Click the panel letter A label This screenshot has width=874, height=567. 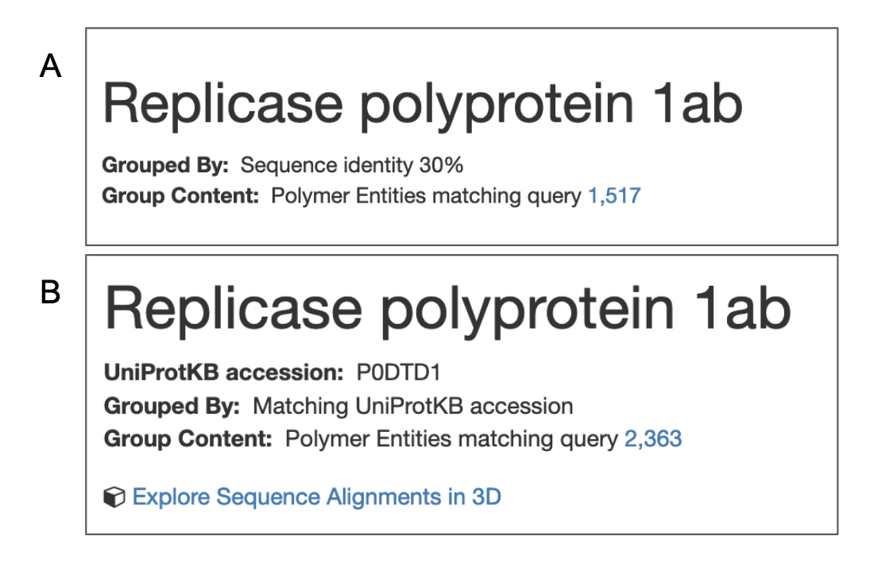tap(50, 67)
